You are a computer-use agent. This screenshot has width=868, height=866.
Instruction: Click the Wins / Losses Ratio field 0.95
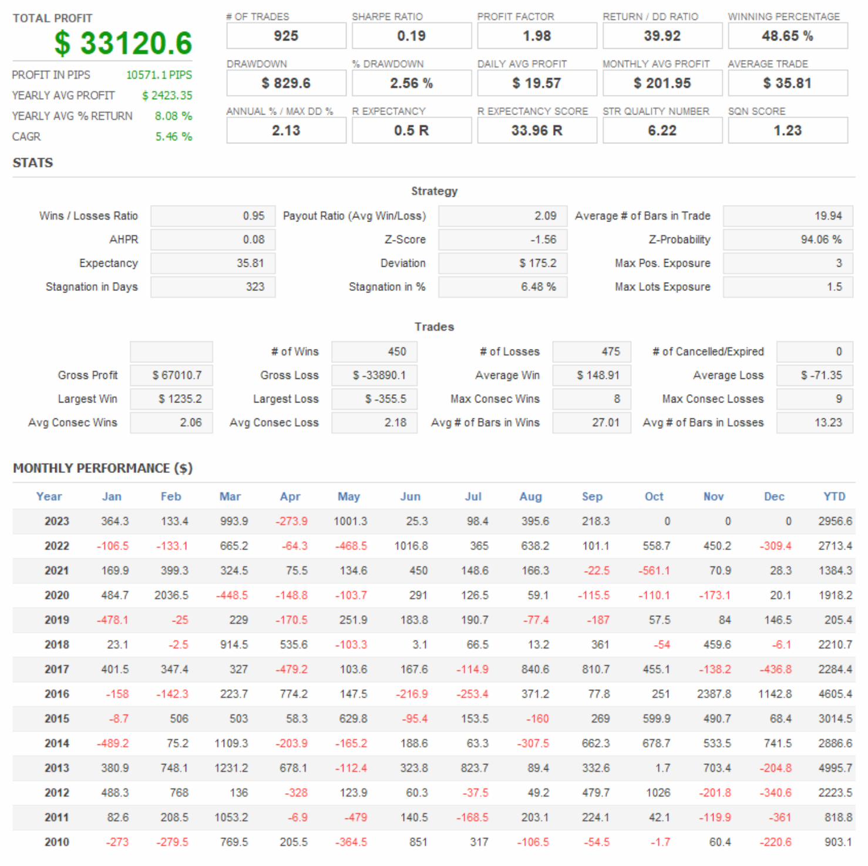(x=213, y=216)
